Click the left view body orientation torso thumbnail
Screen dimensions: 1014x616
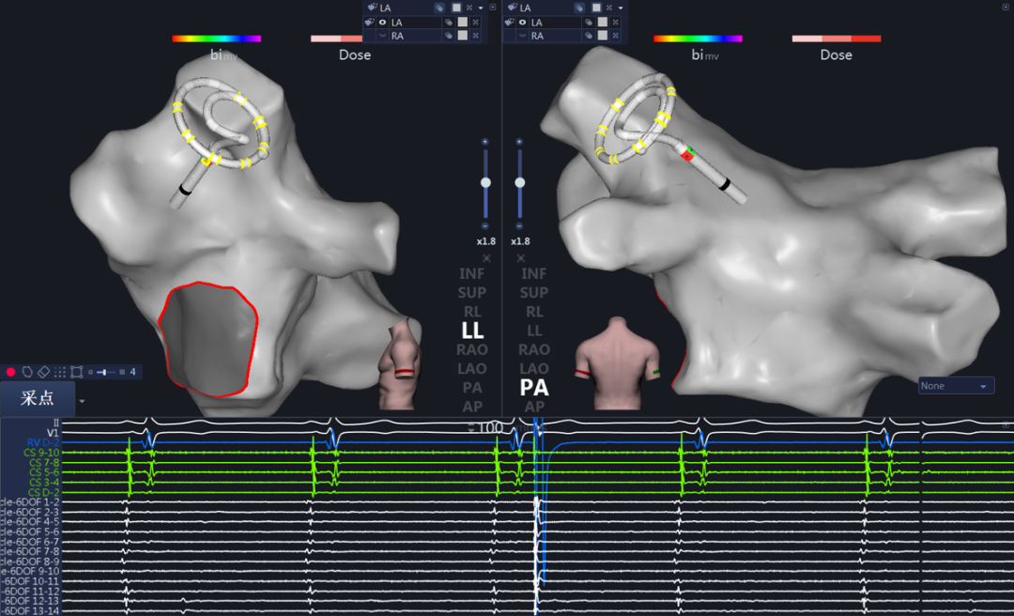pos(400,363)
